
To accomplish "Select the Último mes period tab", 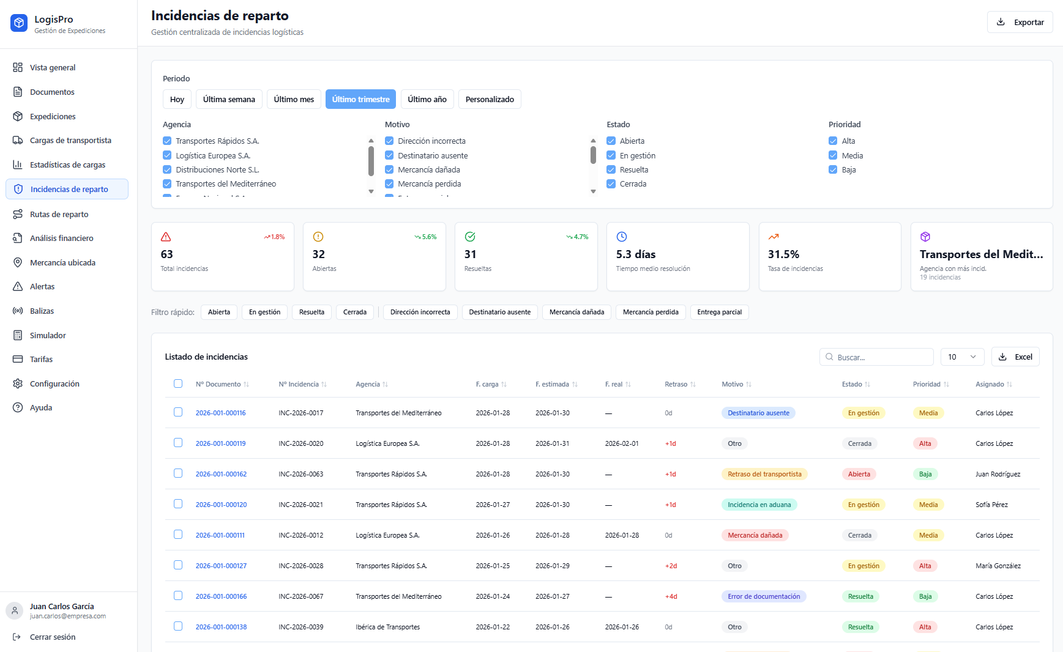I will point(294,99).
